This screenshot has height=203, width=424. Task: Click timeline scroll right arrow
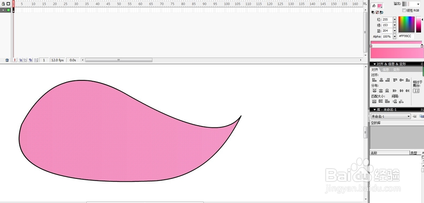point(361,60)
